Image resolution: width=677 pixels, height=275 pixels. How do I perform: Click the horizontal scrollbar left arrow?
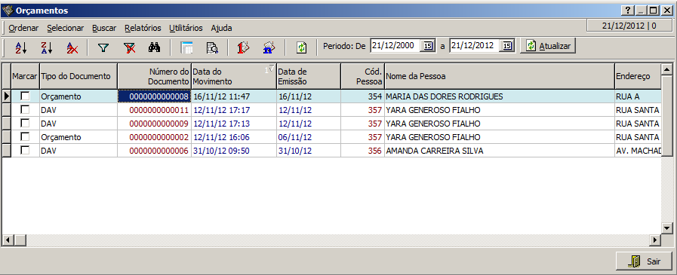8,240
